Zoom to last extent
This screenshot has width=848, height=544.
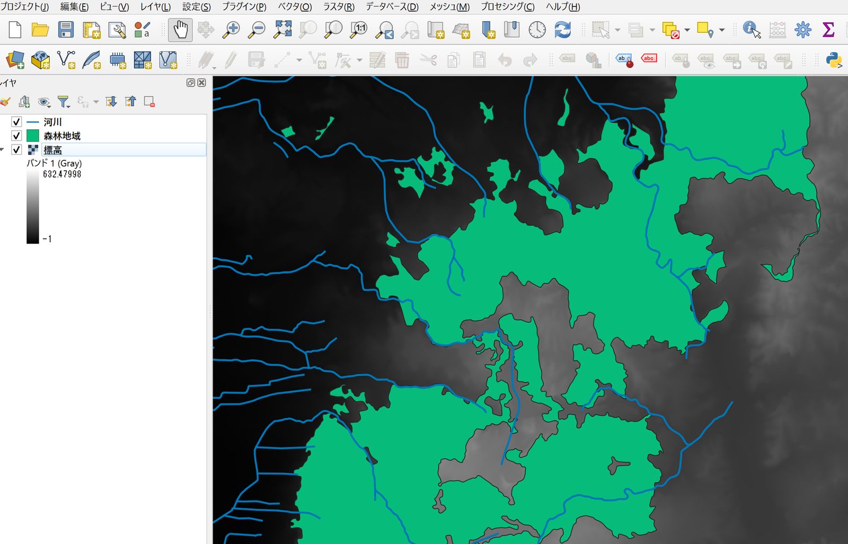[x=385, y=30]
